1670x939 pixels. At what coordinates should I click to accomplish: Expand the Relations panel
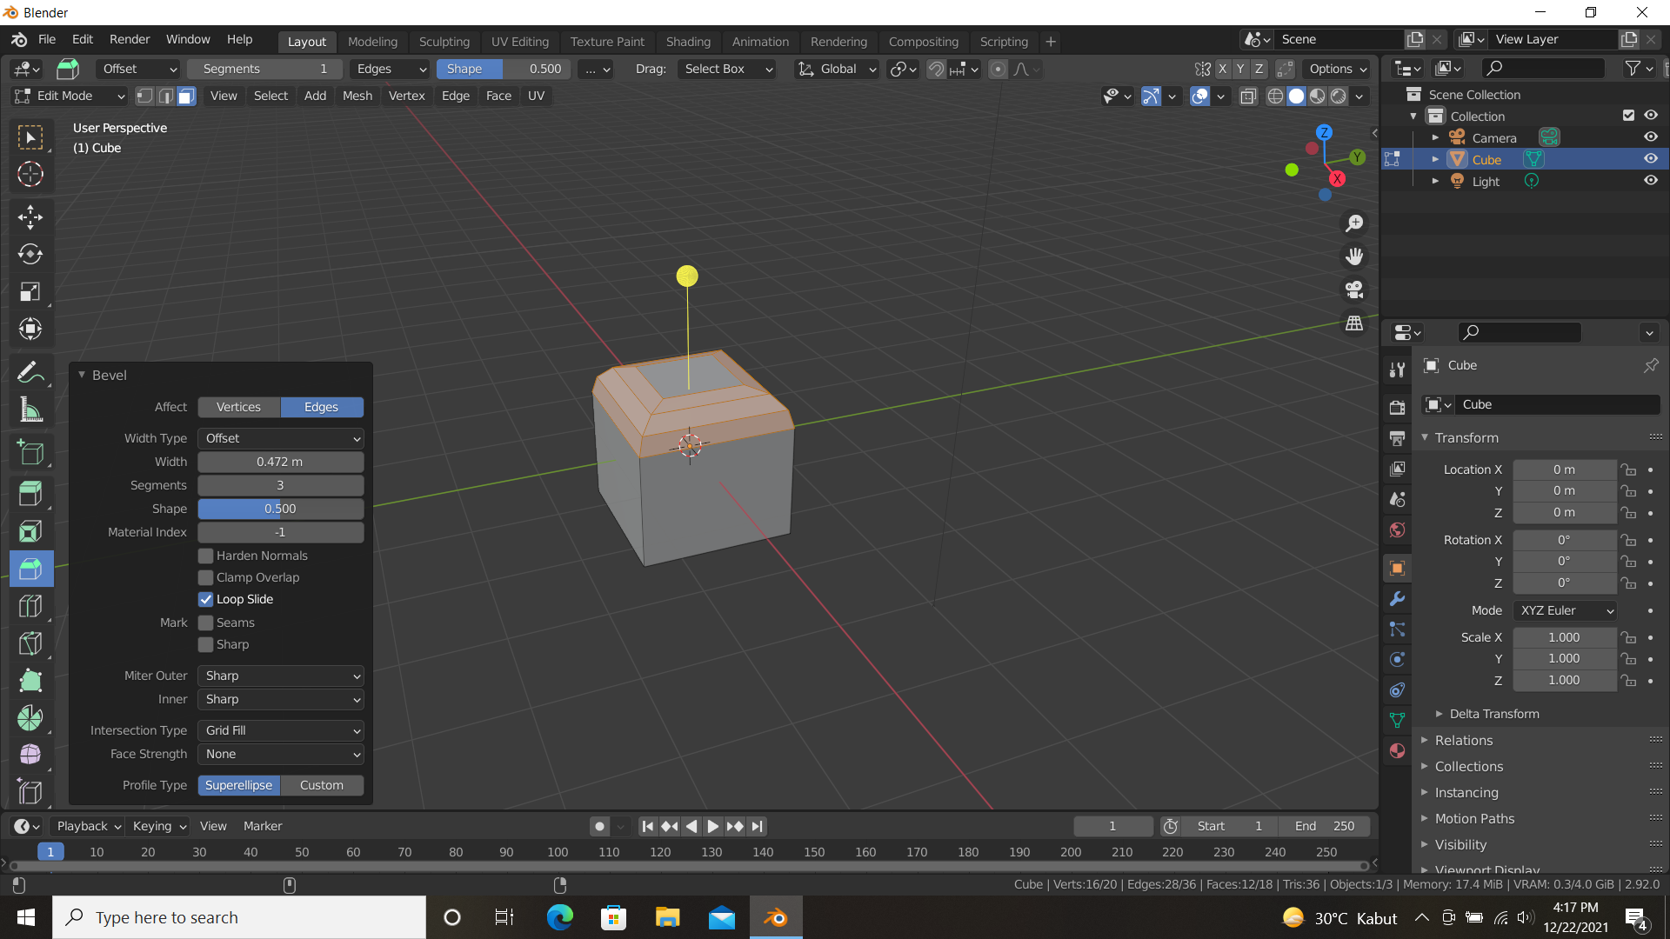click(x=1463, y=741)
